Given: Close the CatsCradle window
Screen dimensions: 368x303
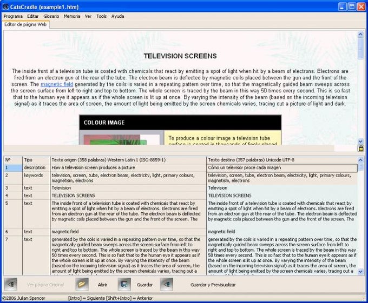Looking at the screenshot, I should (x=361, y=7).
